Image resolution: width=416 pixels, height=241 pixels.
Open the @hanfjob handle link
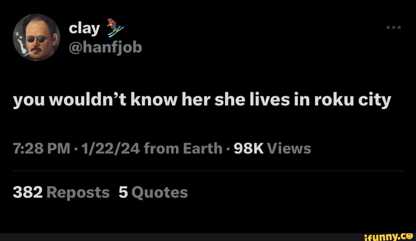pos(105,47)
